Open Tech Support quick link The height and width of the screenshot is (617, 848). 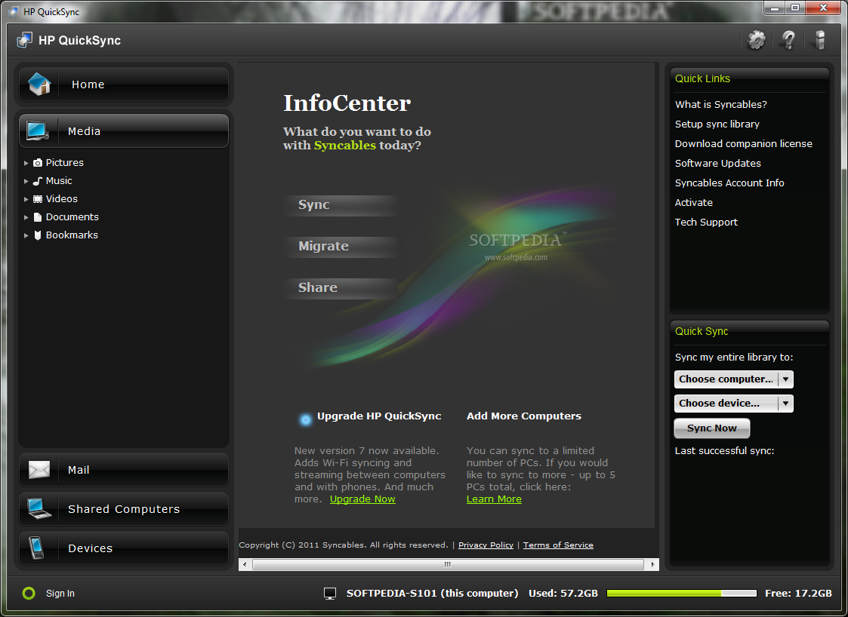[706, 222]
